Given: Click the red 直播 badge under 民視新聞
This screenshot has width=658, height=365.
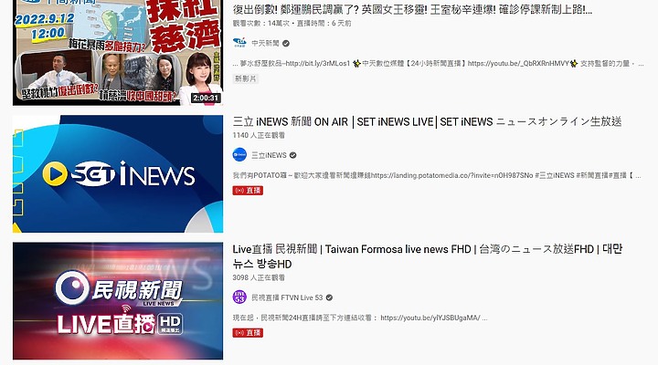Looking at the screenshot, I should pos(248,333).
